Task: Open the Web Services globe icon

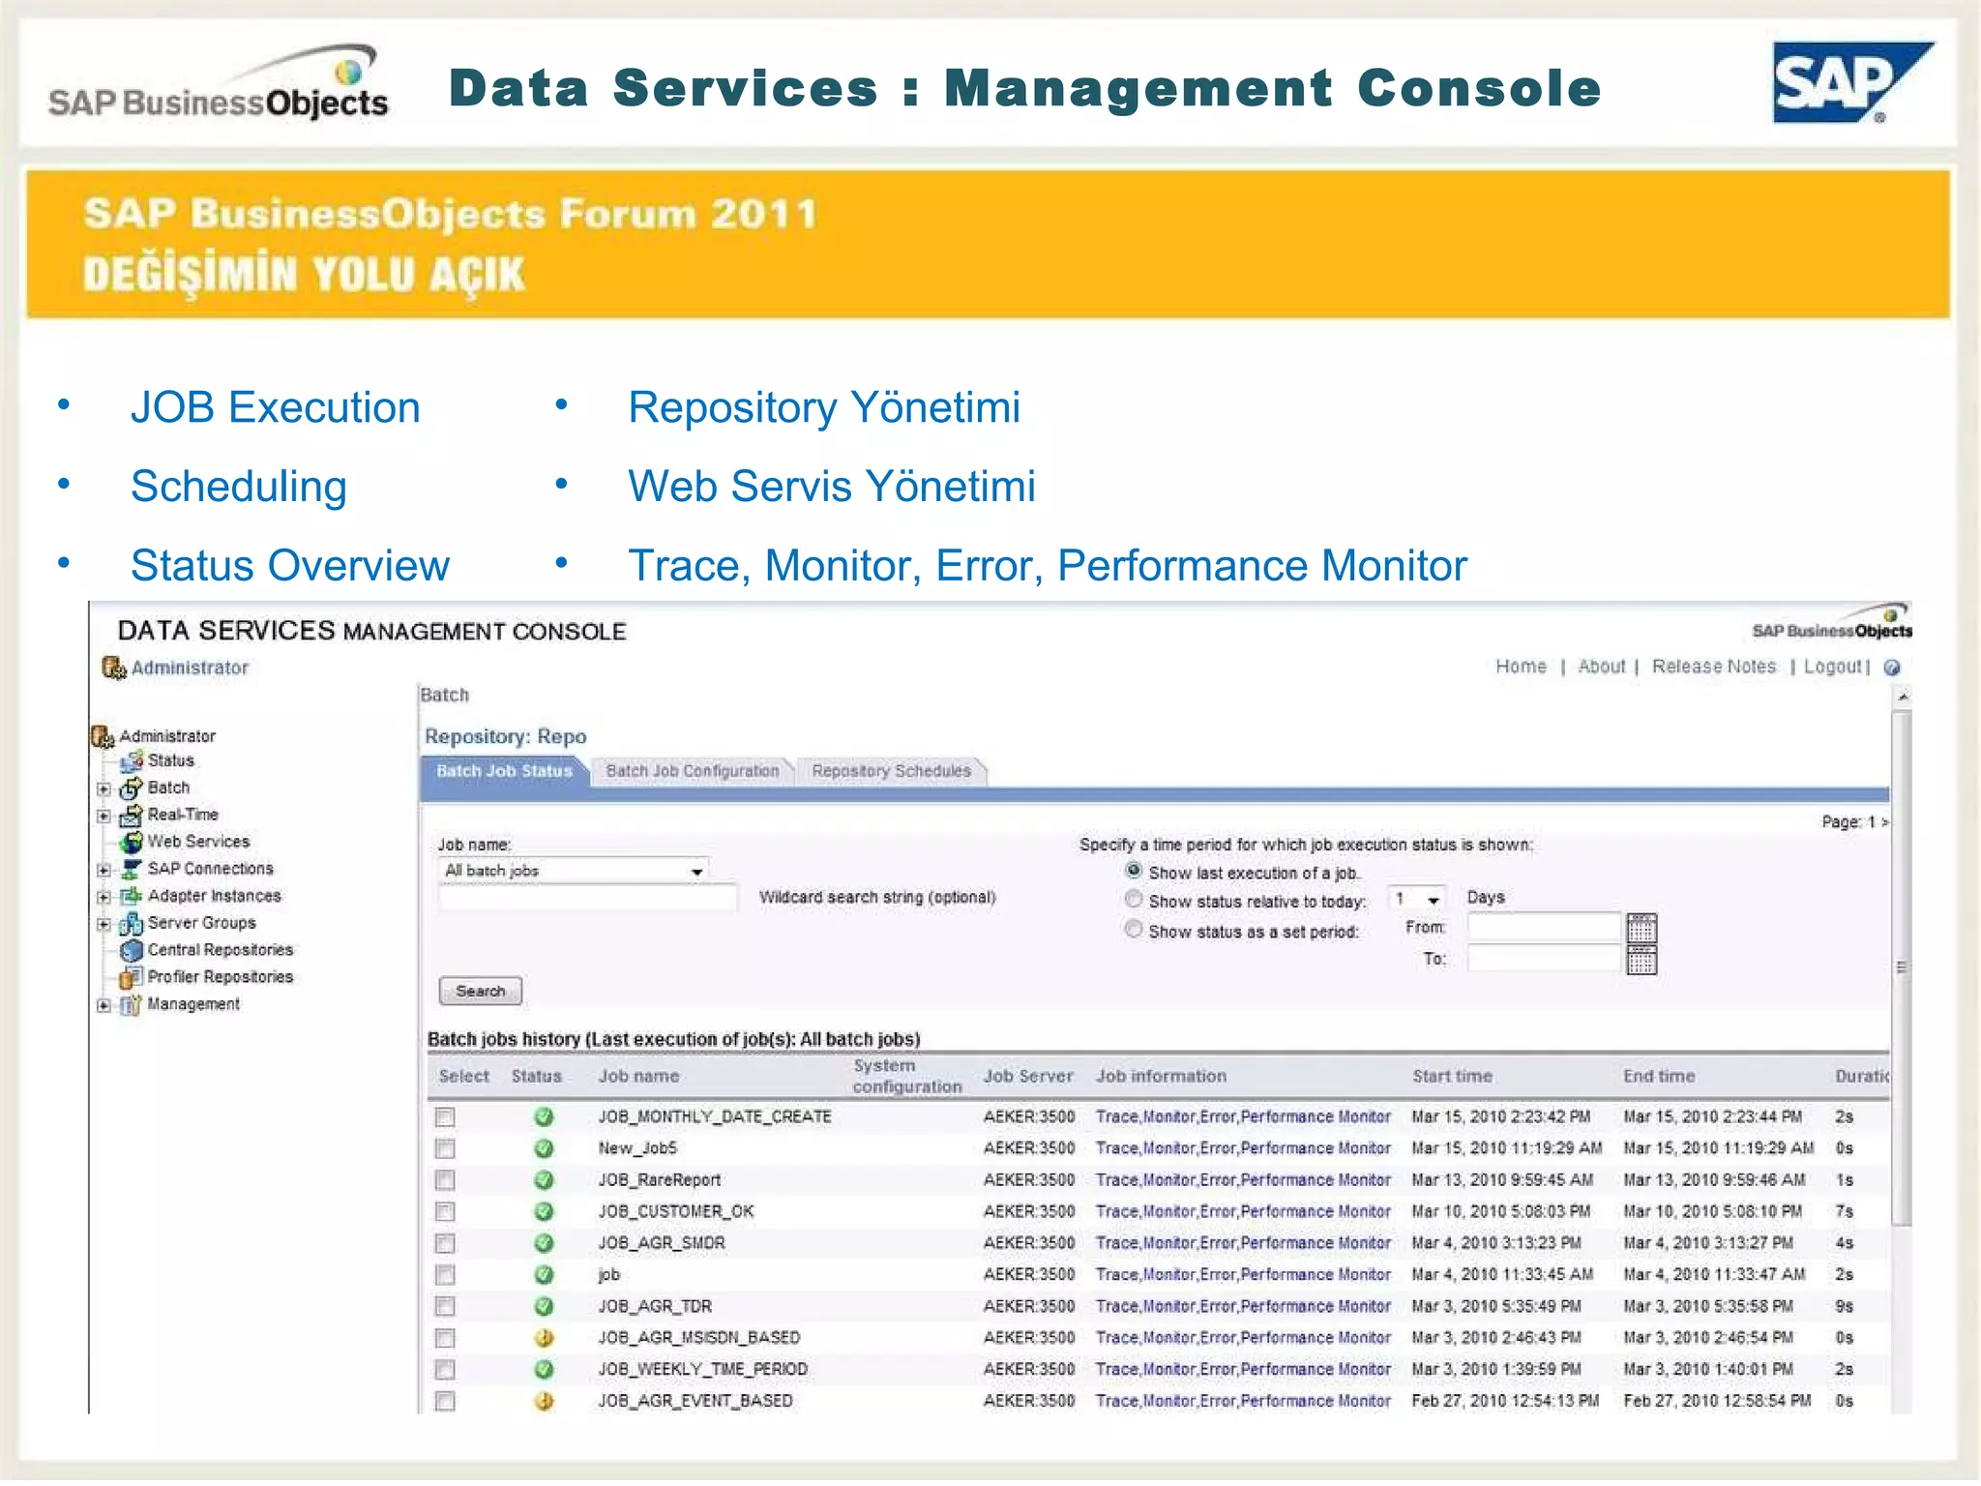Action: [132, 843]
